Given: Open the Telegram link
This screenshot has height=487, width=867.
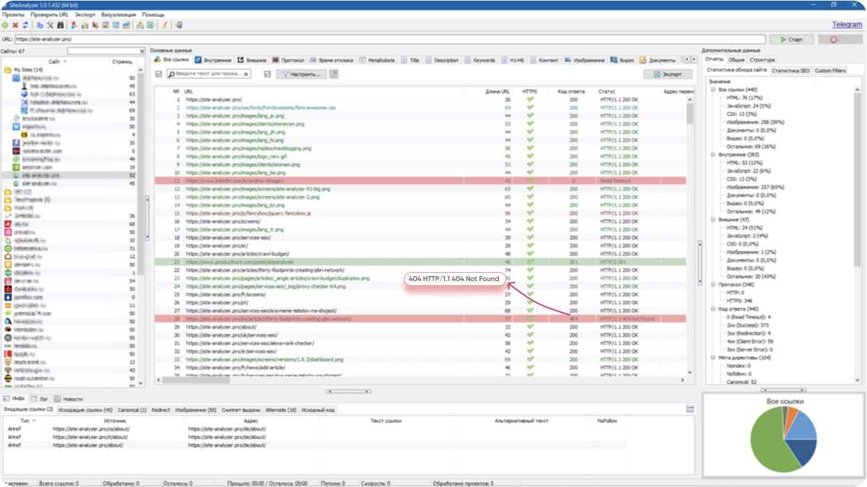Looking at the screenshot, I should pyautogui.click(x=847, y=24).
